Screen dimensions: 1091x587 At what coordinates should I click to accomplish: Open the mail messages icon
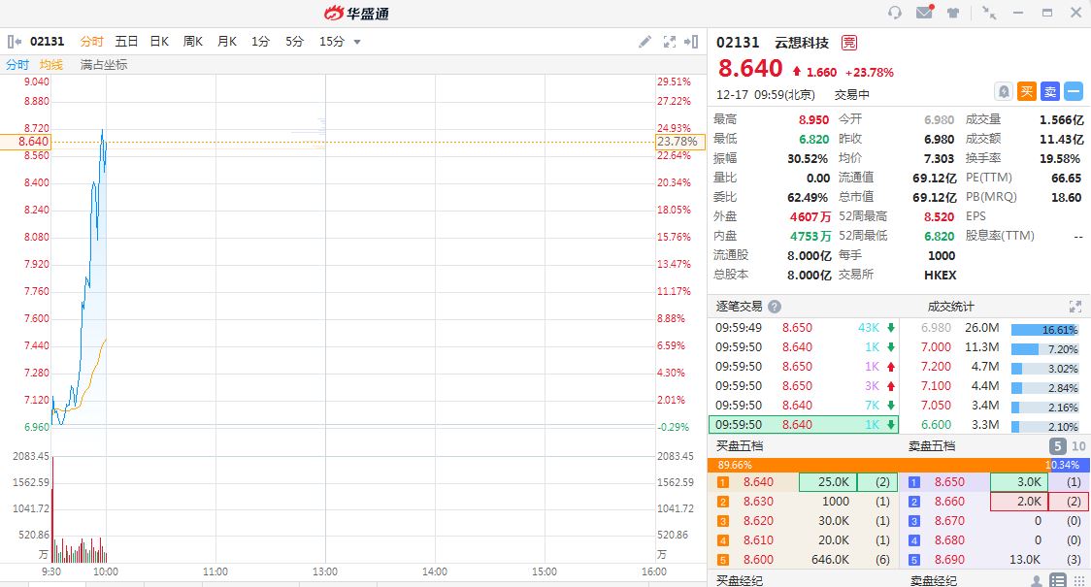tap(925, 12)
